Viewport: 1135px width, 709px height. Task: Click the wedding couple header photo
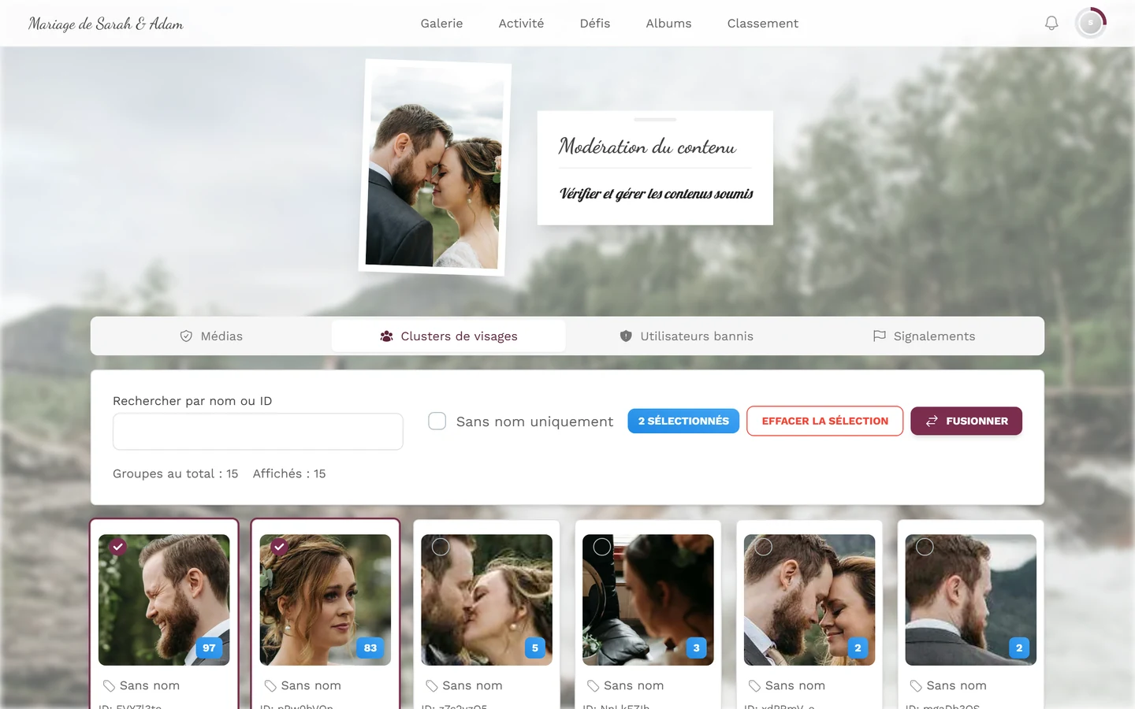point(435,167)
